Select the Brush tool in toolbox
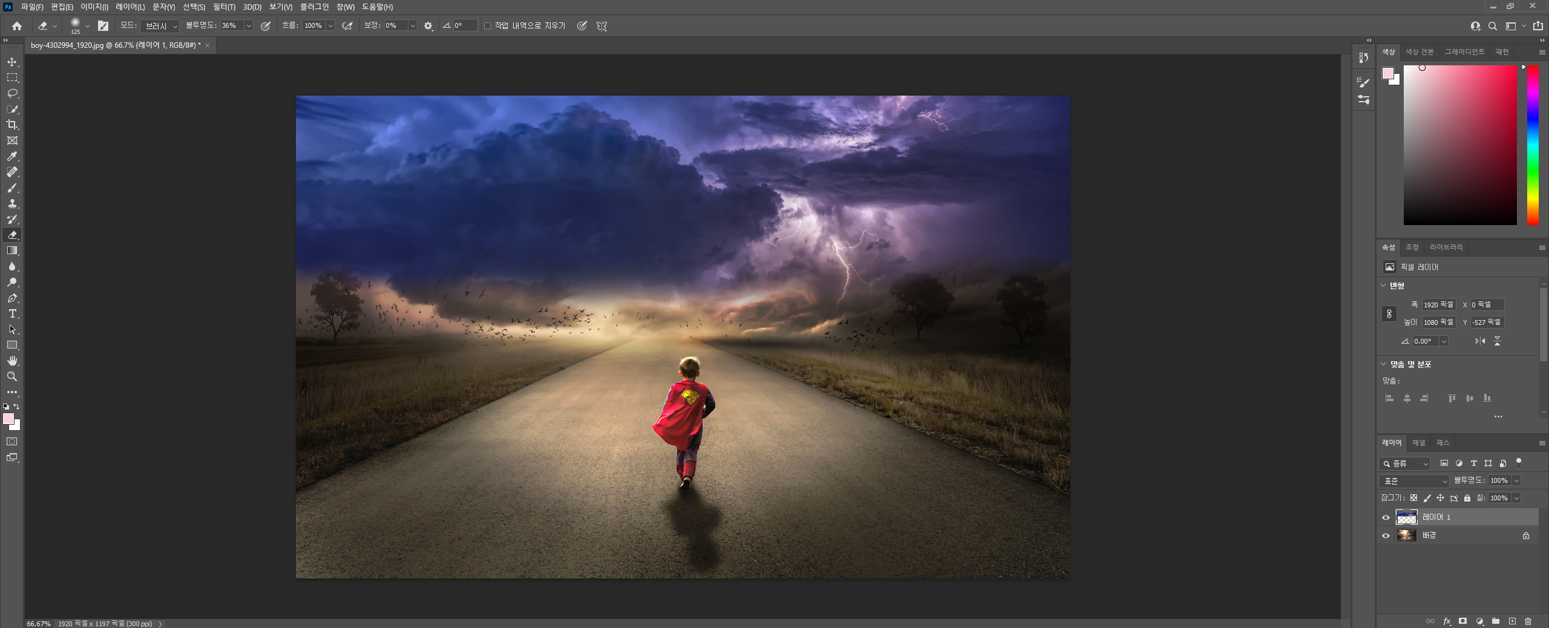 point(12,188)
